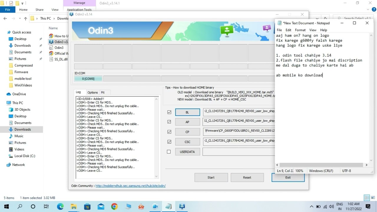Open Notepad Edit menu
Screen dimensions: 377x212
288,30
